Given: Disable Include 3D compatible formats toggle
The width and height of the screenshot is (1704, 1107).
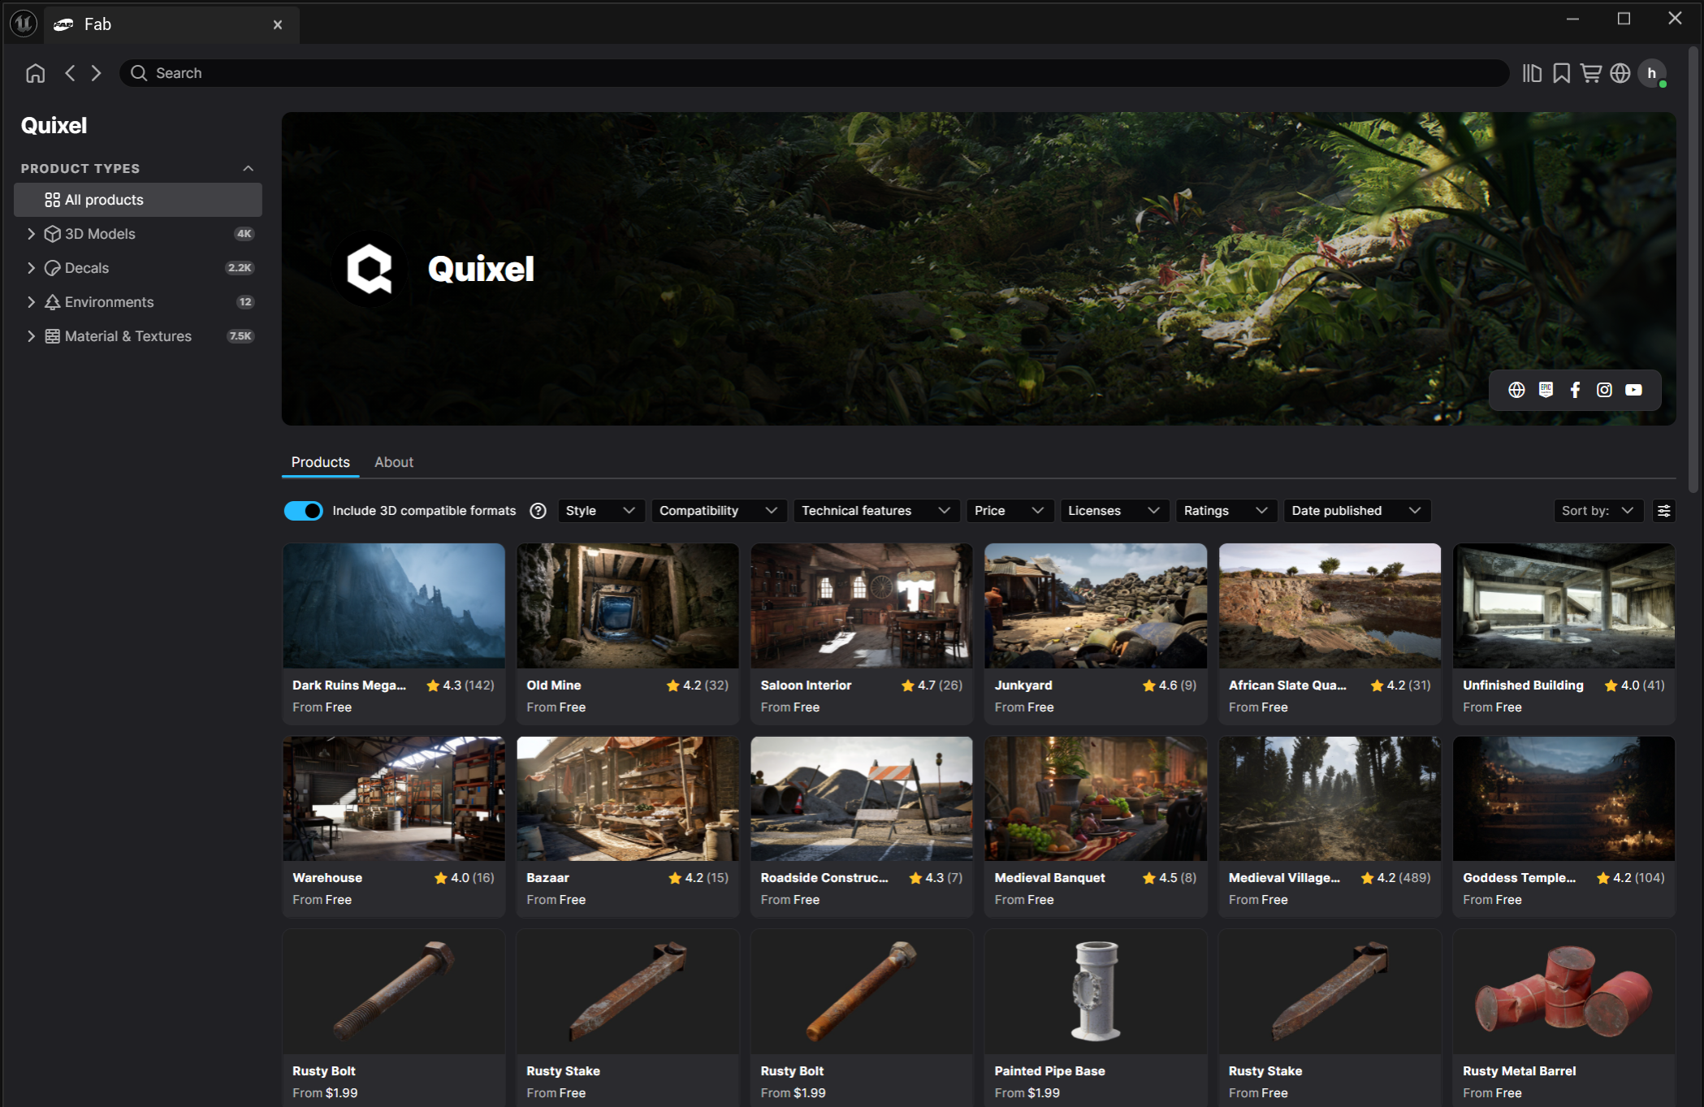Looking at the screenshot, I should tap(303, 511).
